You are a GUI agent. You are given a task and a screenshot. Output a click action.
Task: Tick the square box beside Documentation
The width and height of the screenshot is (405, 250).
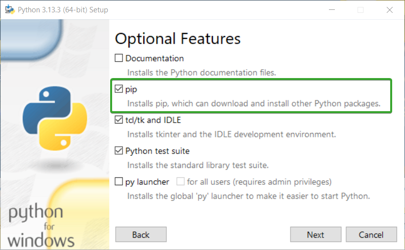click(119, 58)
